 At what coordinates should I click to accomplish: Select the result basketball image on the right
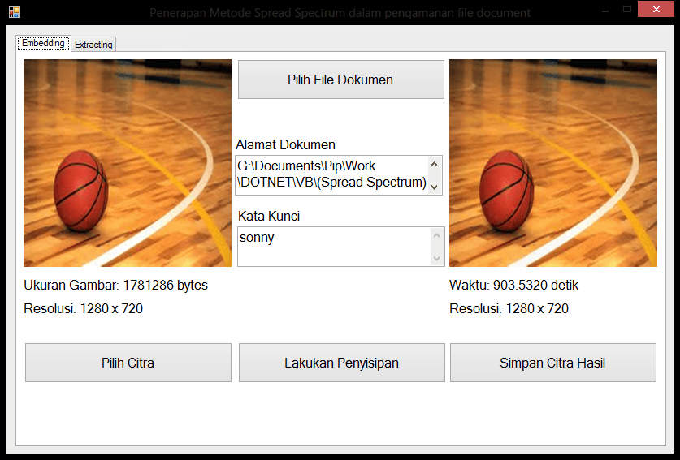(552, 163)
